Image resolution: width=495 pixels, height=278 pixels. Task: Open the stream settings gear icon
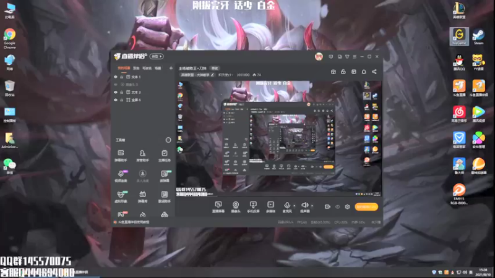click(347, 207)
